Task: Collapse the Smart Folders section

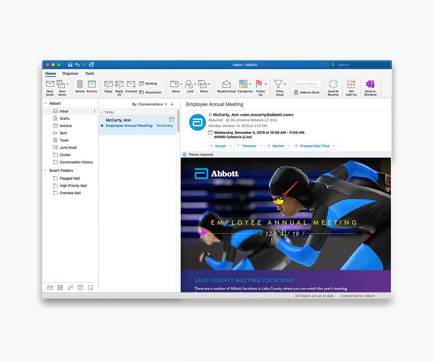Action: click(x=46, y=170)
